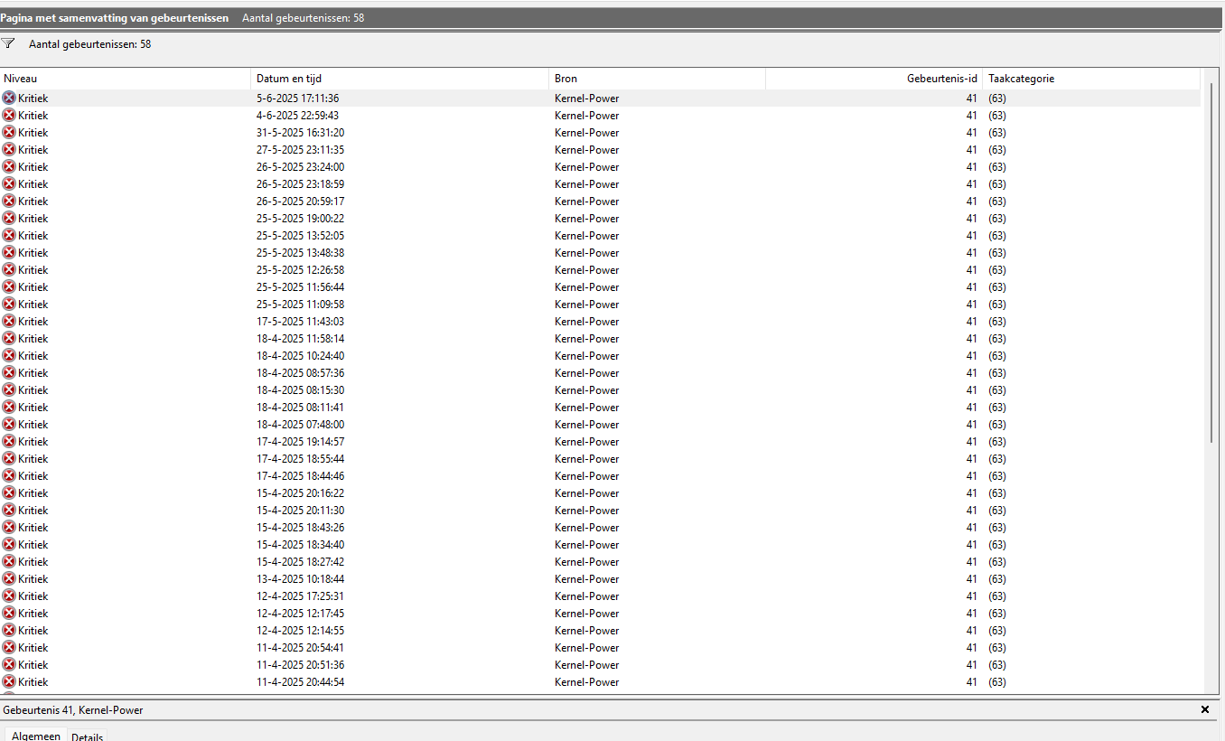Click Kernel-Power in the 17-5-2025 11:43:03 row
1225x741 pixels.
(x=587, y=322)
